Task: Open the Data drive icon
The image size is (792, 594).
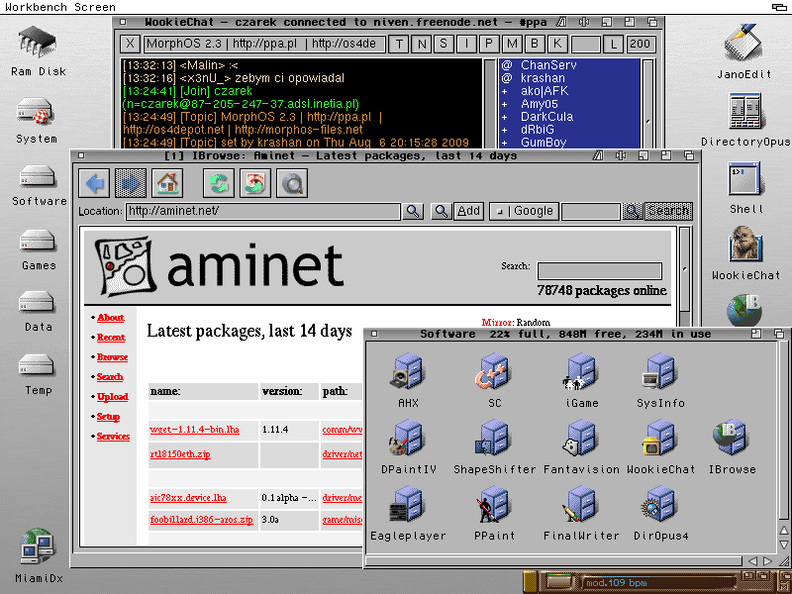Action: 37,303
